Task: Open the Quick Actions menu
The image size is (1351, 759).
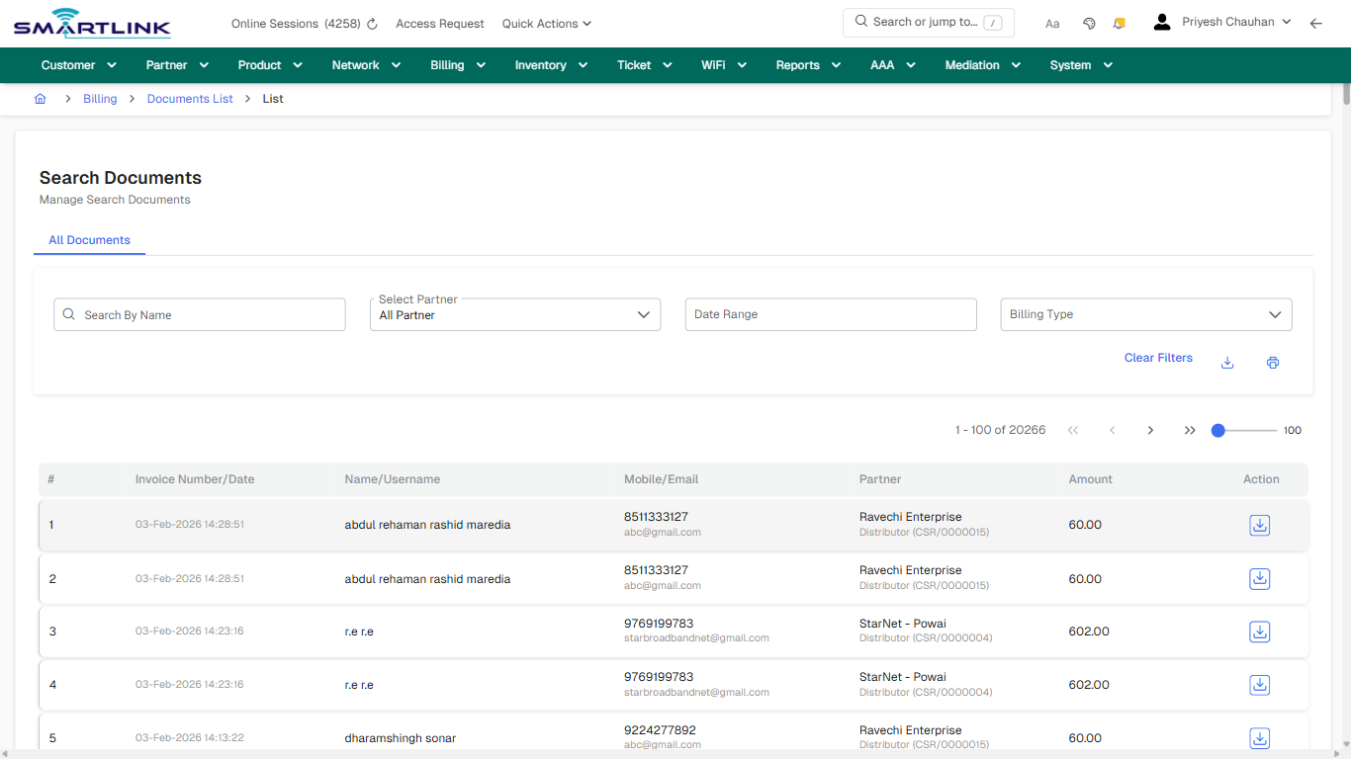Action: pos(545,23)
